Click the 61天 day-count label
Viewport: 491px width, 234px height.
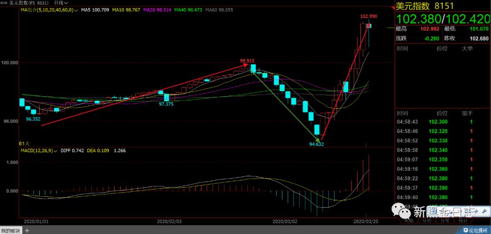pos(24,144)
